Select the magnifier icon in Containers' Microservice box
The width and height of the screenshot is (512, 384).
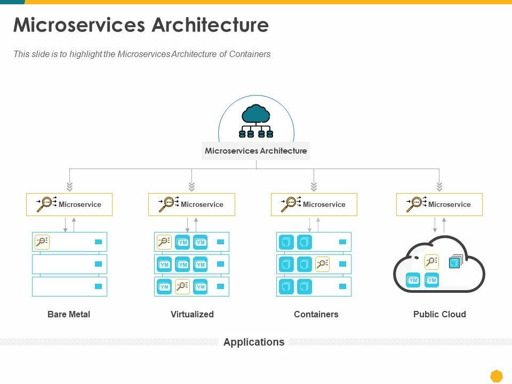(x=291, y=204)
